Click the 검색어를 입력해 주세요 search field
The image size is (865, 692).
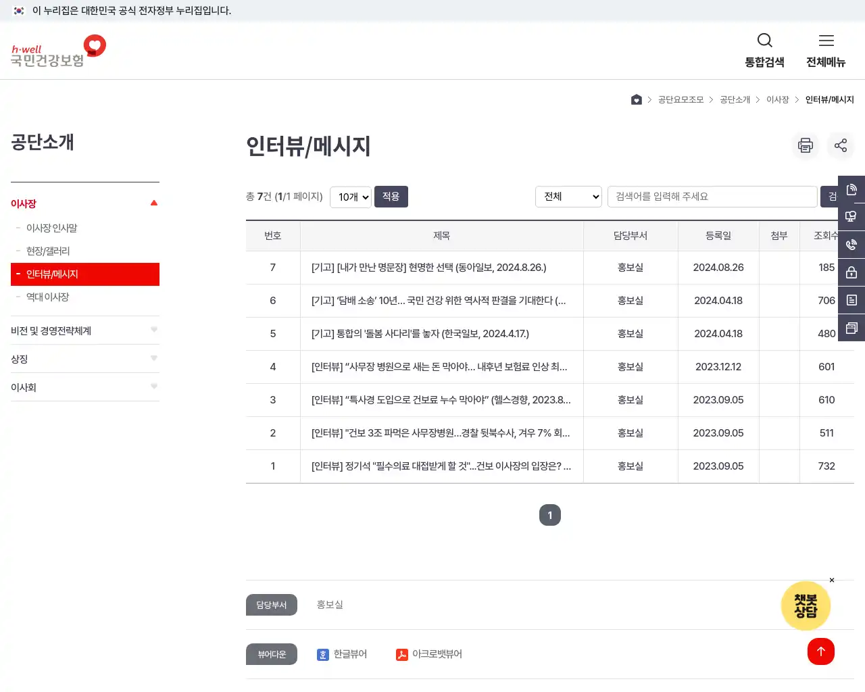coord(712,197)
